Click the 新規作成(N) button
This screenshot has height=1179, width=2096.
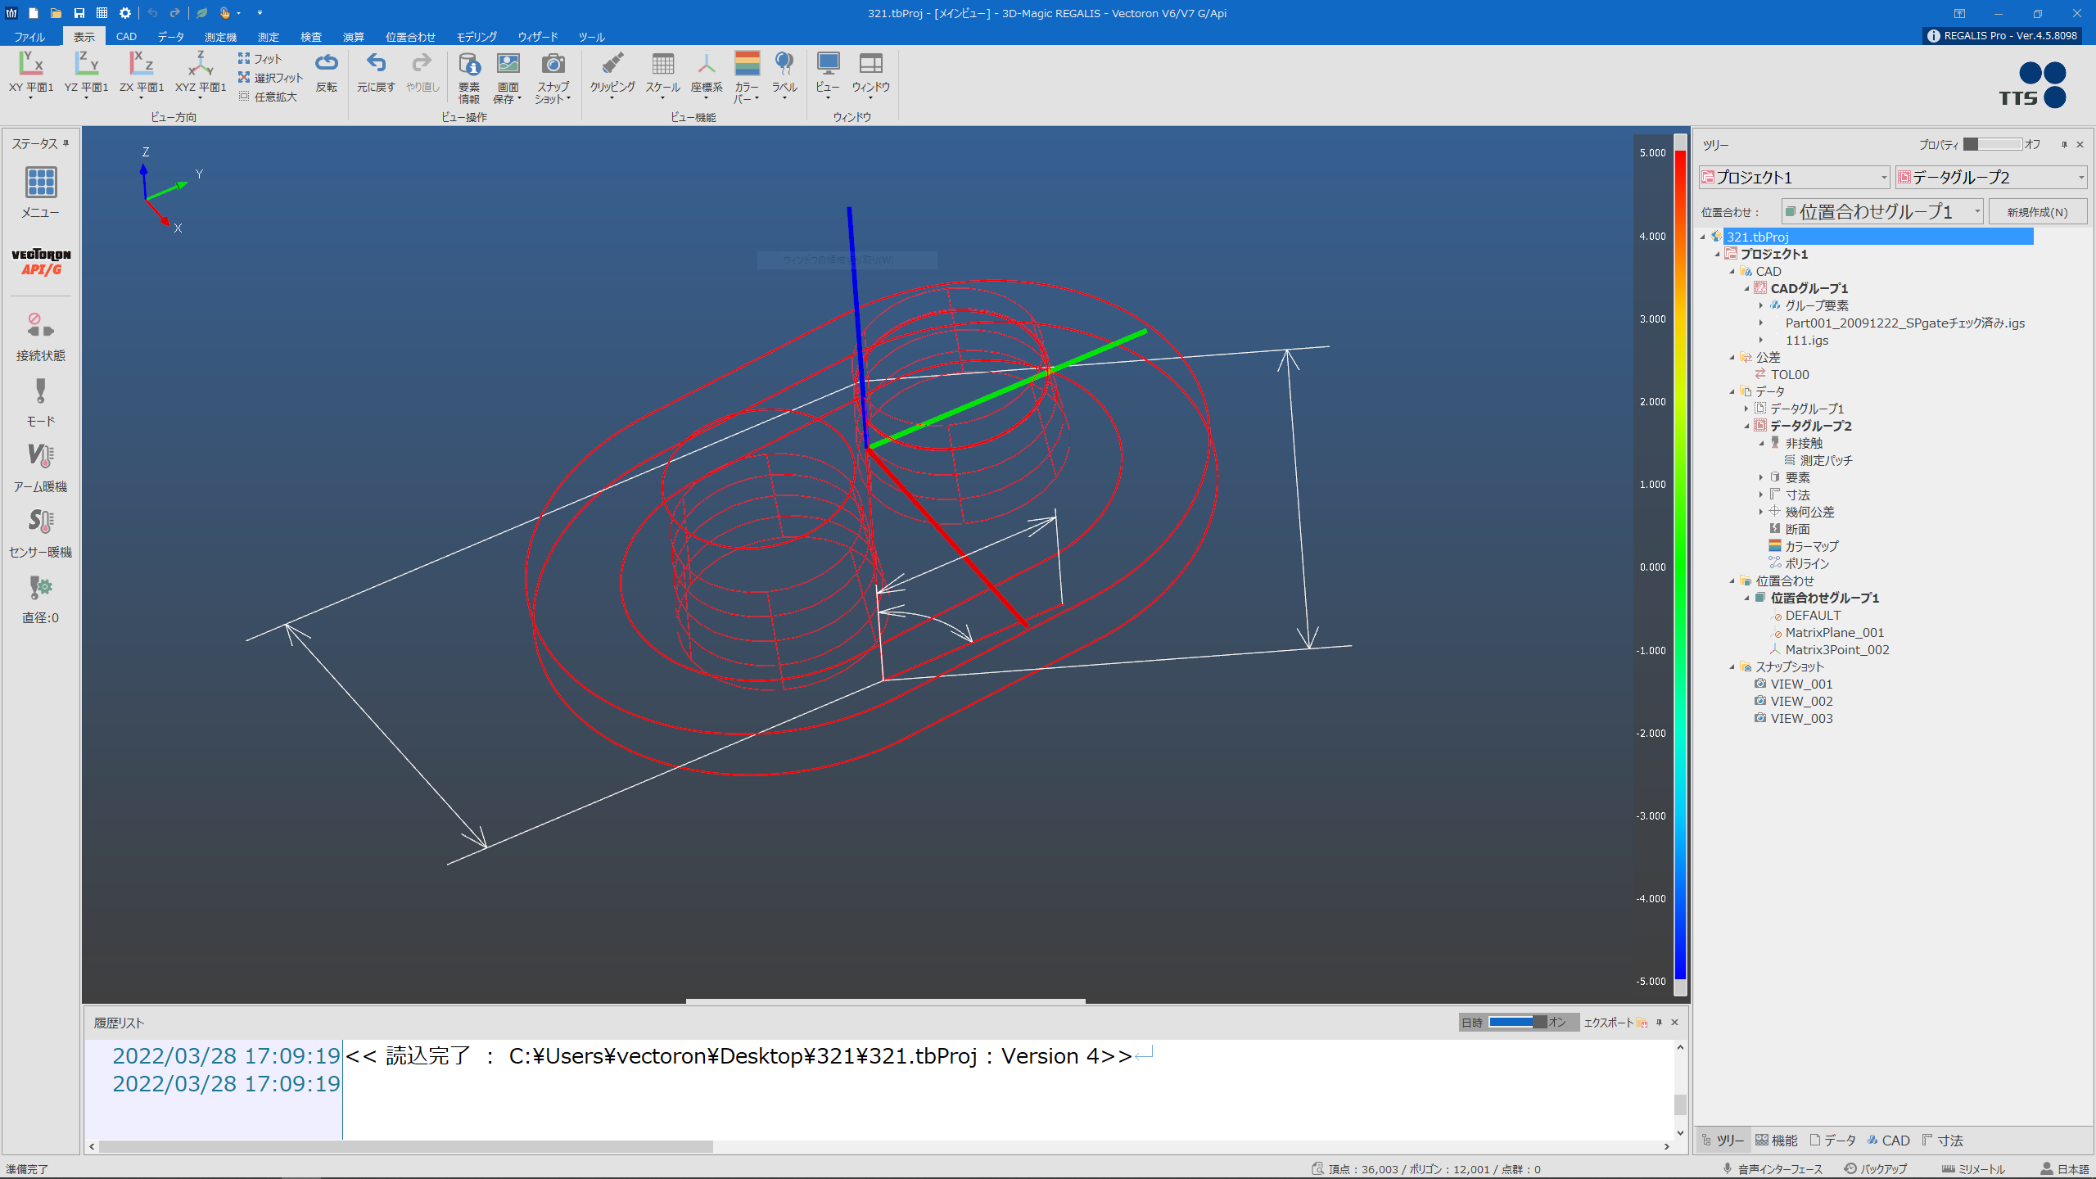[x=2037, y=211]
